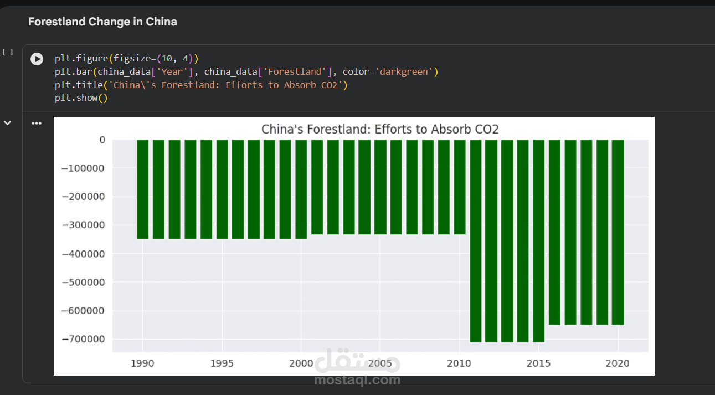
Task: Click the green bar for year 1990
Action: [x=143, y=189]
